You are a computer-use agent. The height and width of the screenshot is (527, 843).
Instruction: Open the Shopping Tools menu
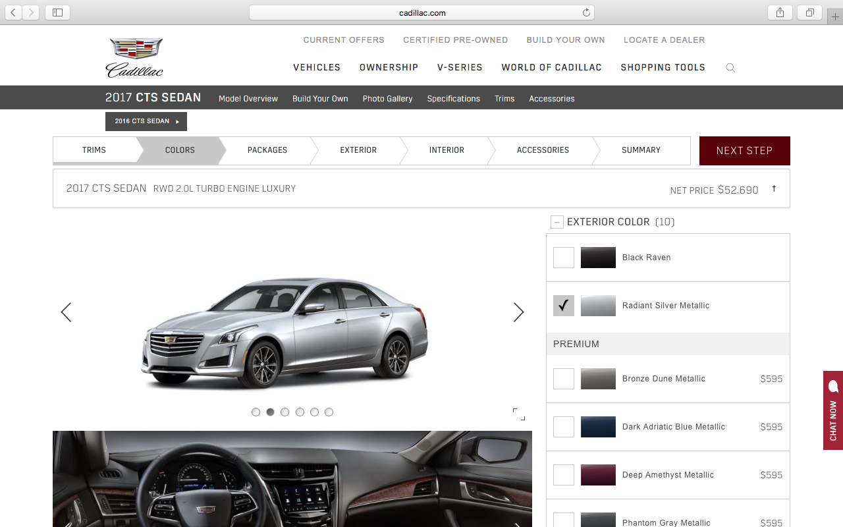[663, 67]
